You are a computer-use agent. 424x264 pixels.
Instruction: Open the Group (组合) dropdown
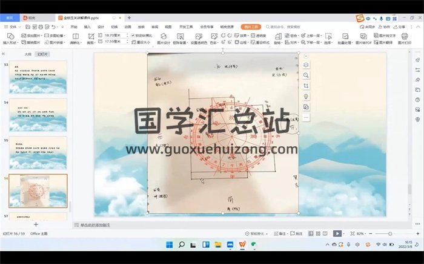[x=292, y=36]
